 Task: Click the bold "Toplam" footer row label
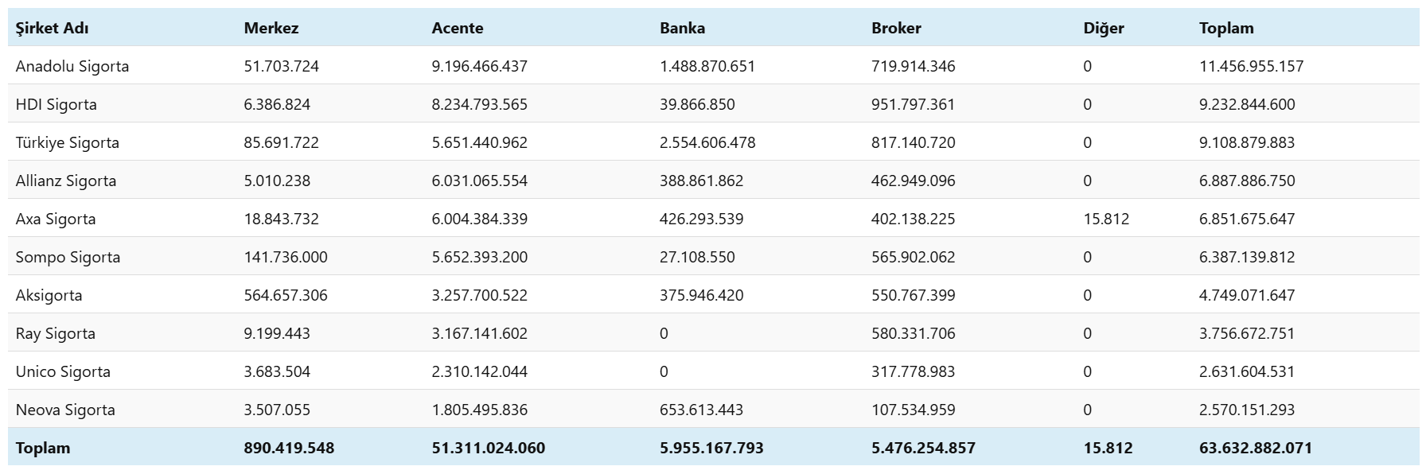pos(43,448)
